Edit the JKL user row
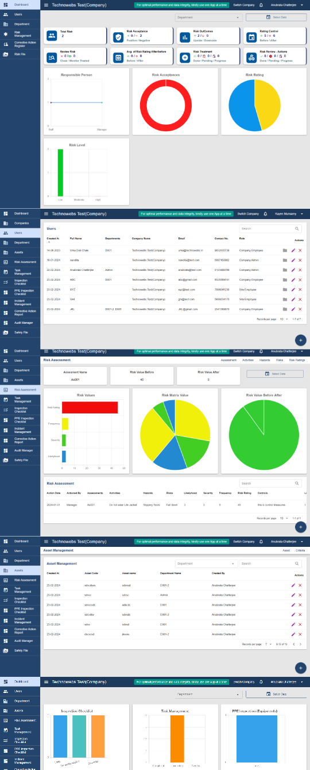310x770 pixels. pyautogui.click(x=293, y=309)
